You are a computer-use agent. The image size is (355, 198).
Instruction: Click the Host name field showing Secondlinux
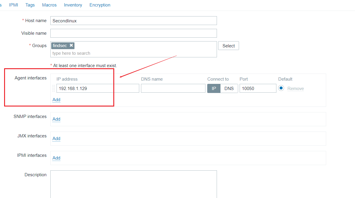(134, 21)
